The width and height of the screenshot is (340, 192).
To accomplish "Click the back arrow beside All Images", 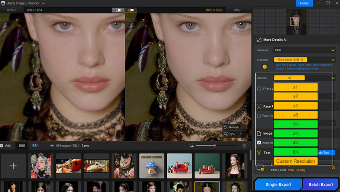I will click(52, 146).
